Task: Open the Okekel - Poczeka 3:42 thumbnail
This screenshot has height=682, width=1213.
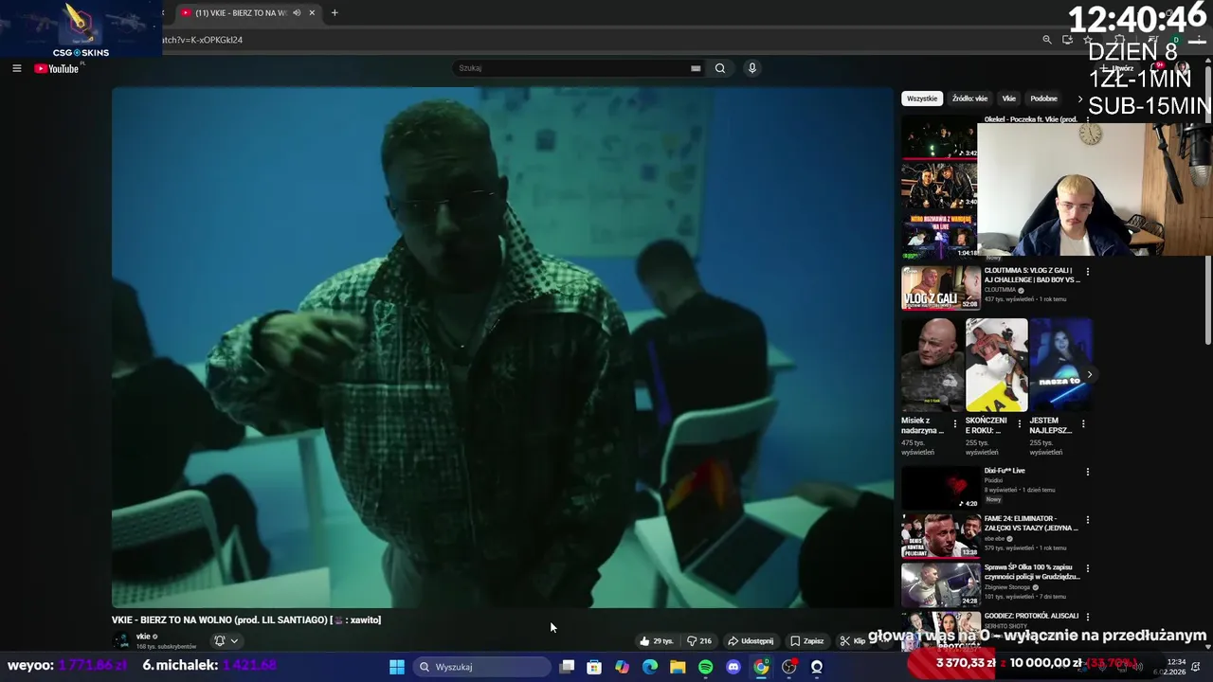Action: (939, 136)
